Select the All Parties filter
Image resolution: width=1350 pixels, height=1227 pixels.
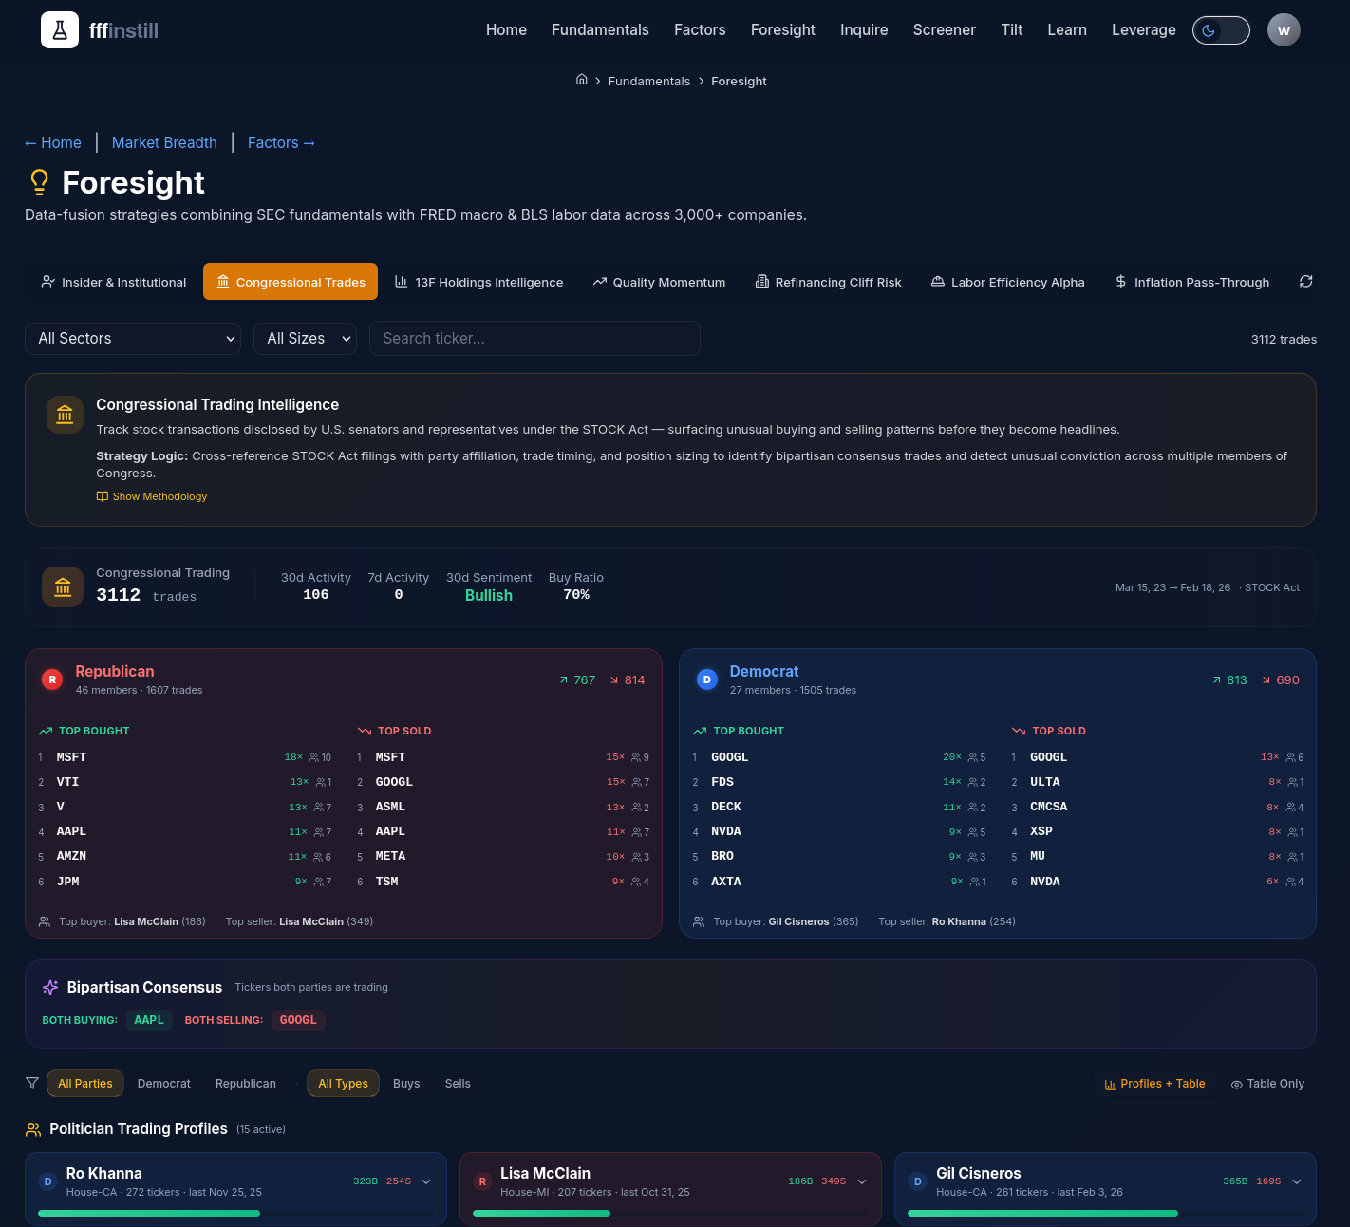(85, 1084)
